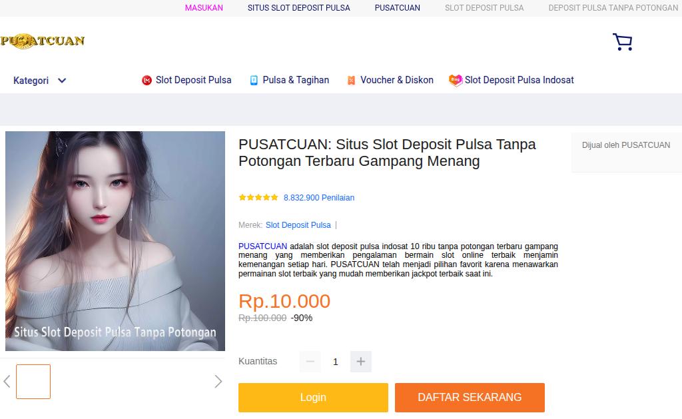Select the product image thumbnail

pyautogui.click(x=33, y=382)
